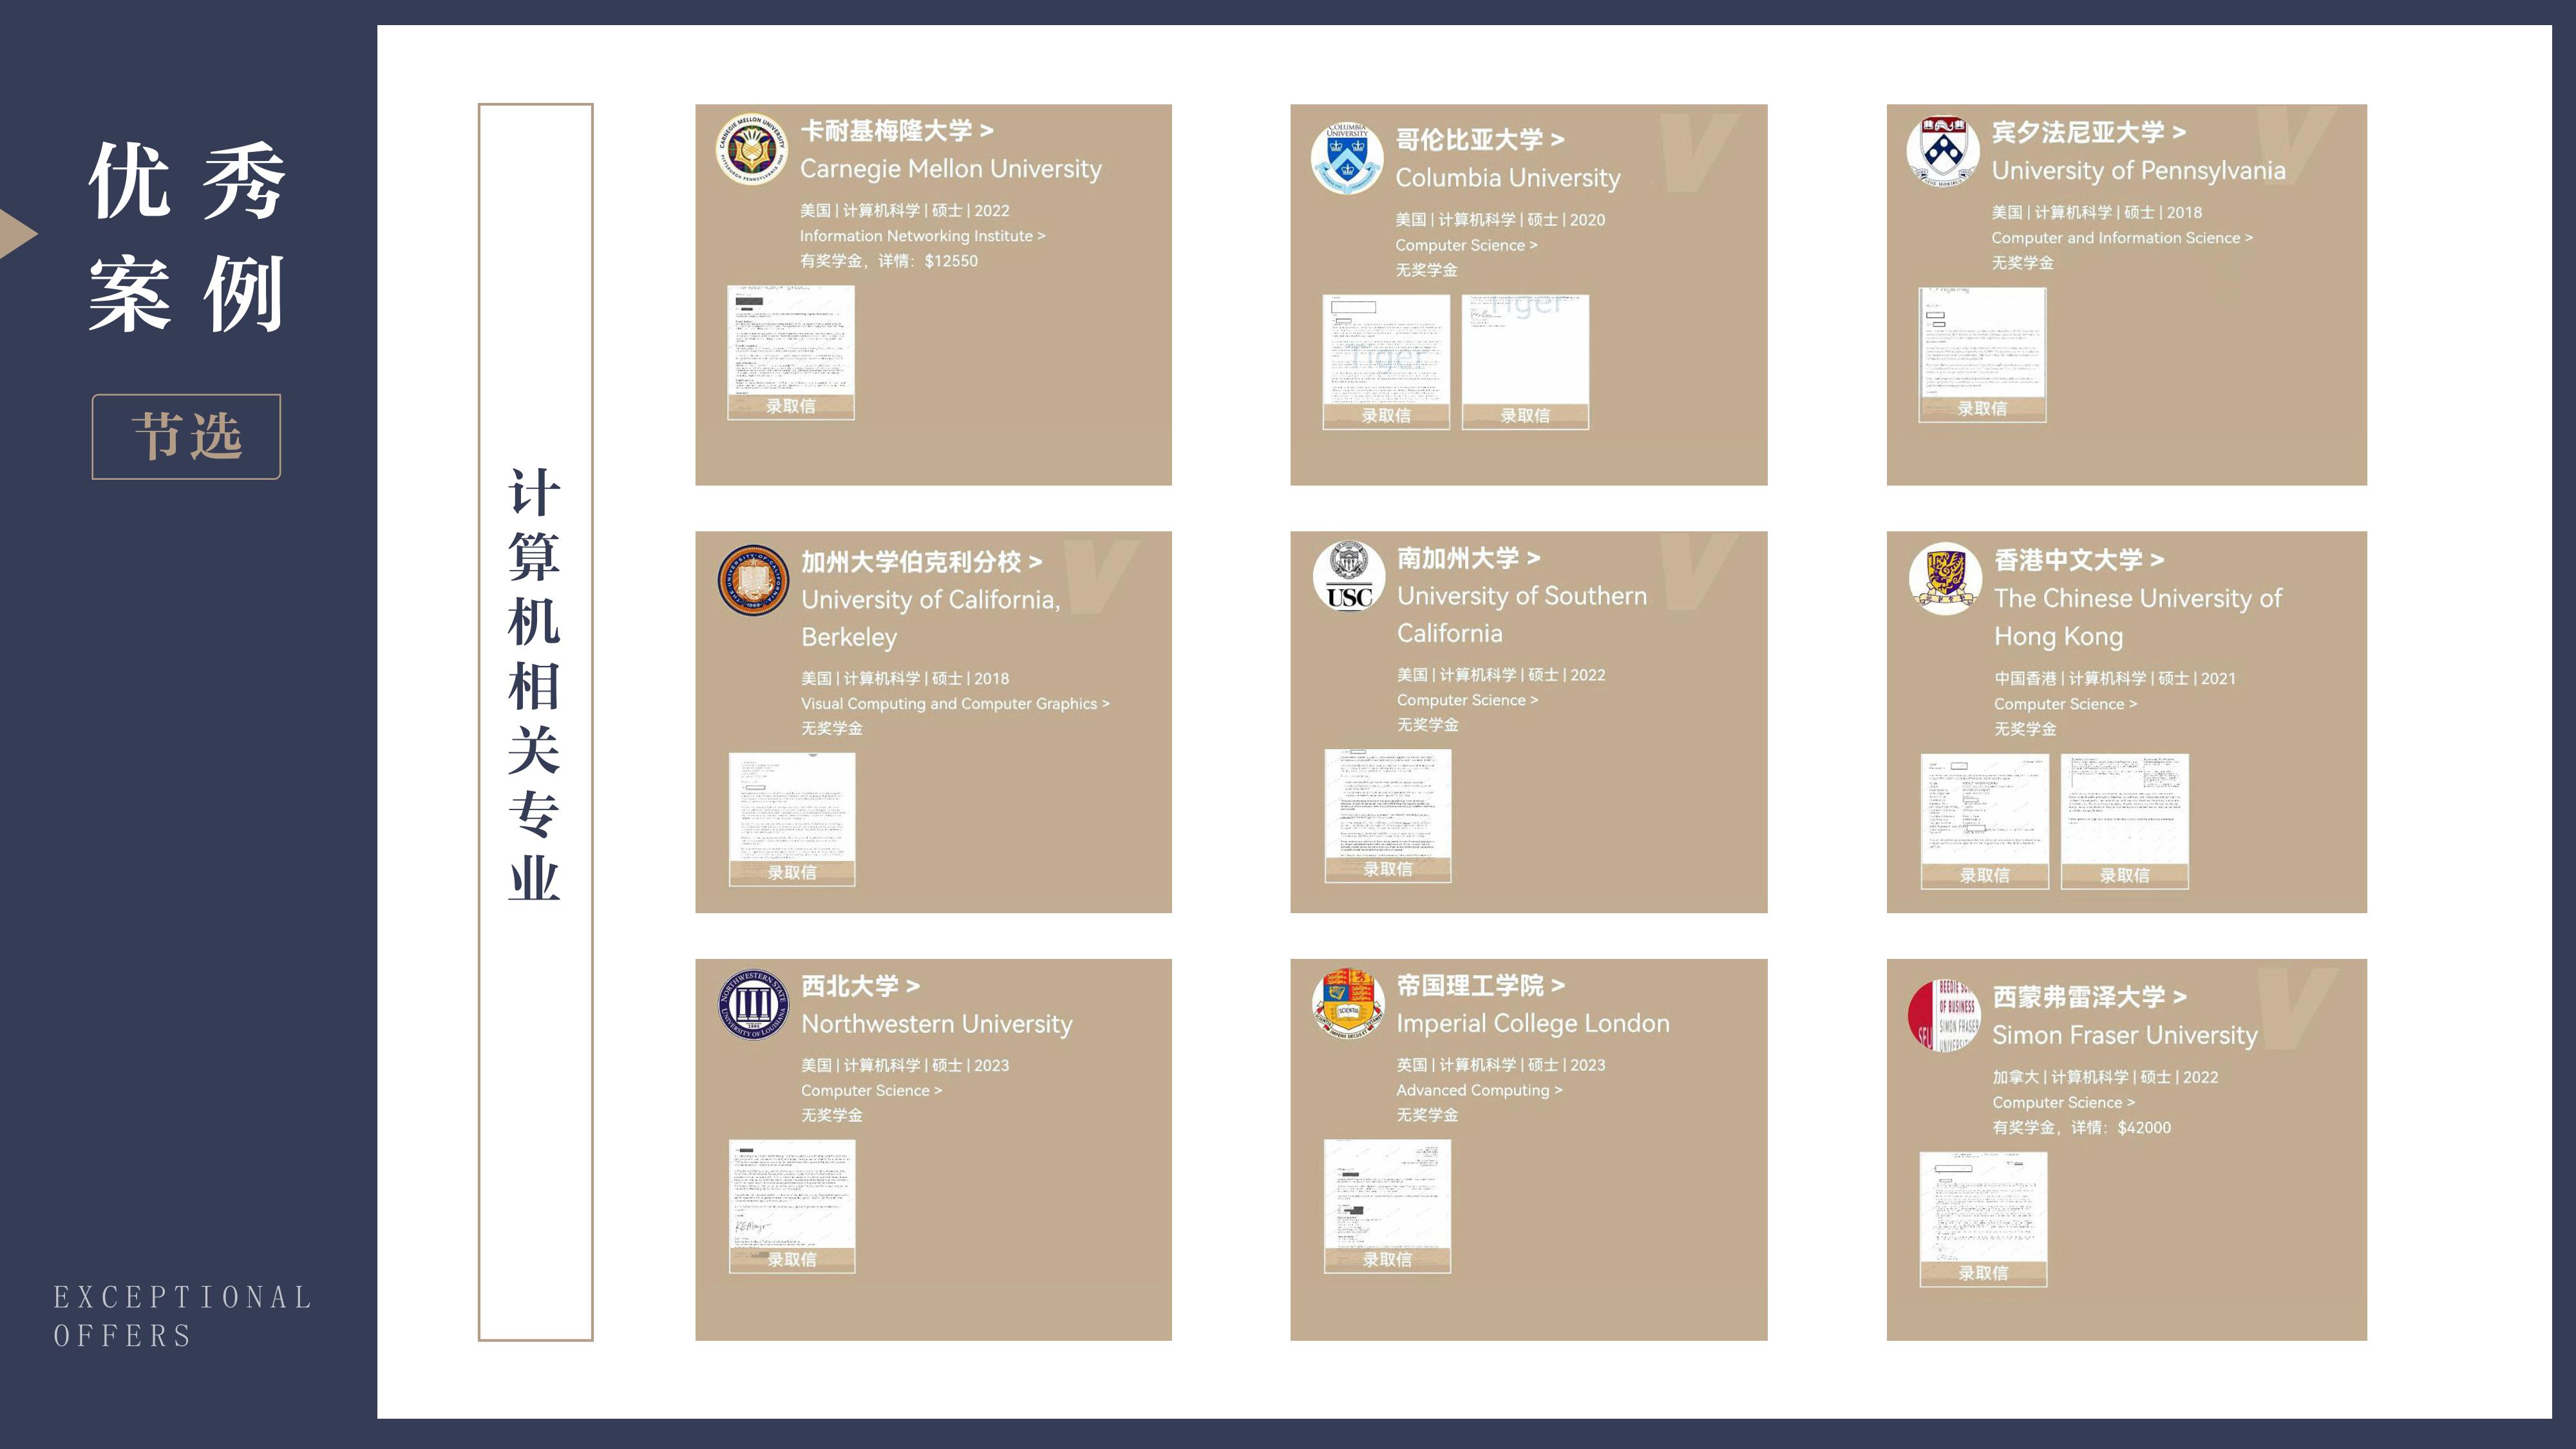
Task: Click the Simon Fraser University logo
Action: (x=1944, y=1016)
